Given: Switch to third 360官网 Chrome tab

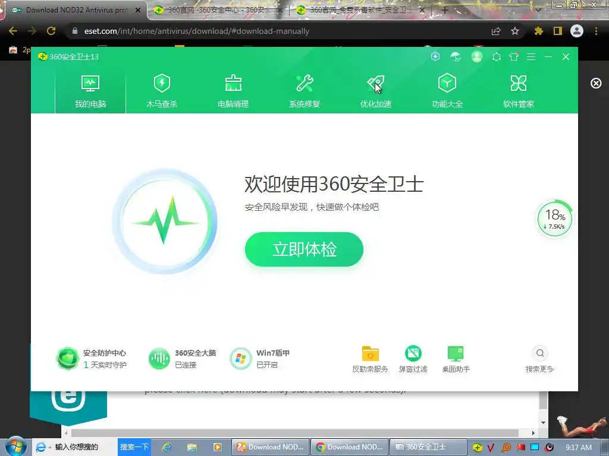Looking at the screenshot, I should click(x=360, y=10).
